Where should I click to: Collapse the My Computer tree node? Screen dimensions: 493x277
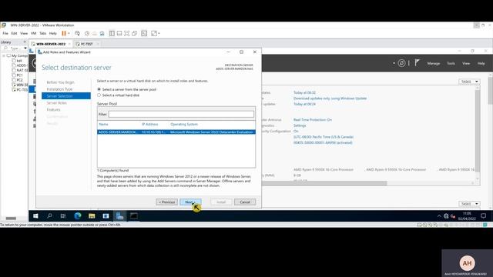[x=4, y=55]
